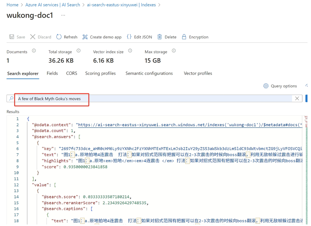Click the Encryption padlock icon
Image resolution: width=311 pixels, height=226 pixels.
tap(184, 37)
